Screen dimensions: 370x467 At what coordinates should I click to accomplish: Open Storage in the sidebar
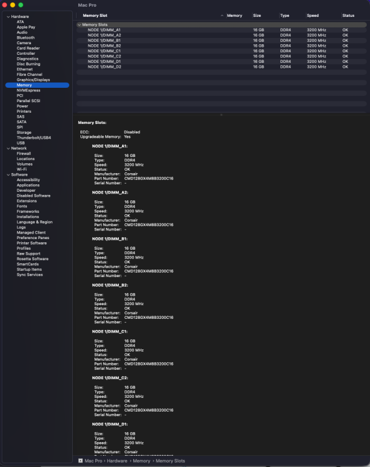[x=24, y=133]
